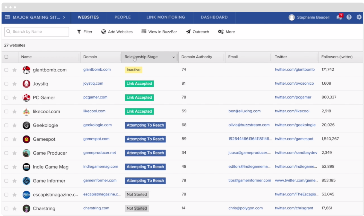Open the settings gear icon
The width and height of the screenshot is (364, 216).
[359, 17]
